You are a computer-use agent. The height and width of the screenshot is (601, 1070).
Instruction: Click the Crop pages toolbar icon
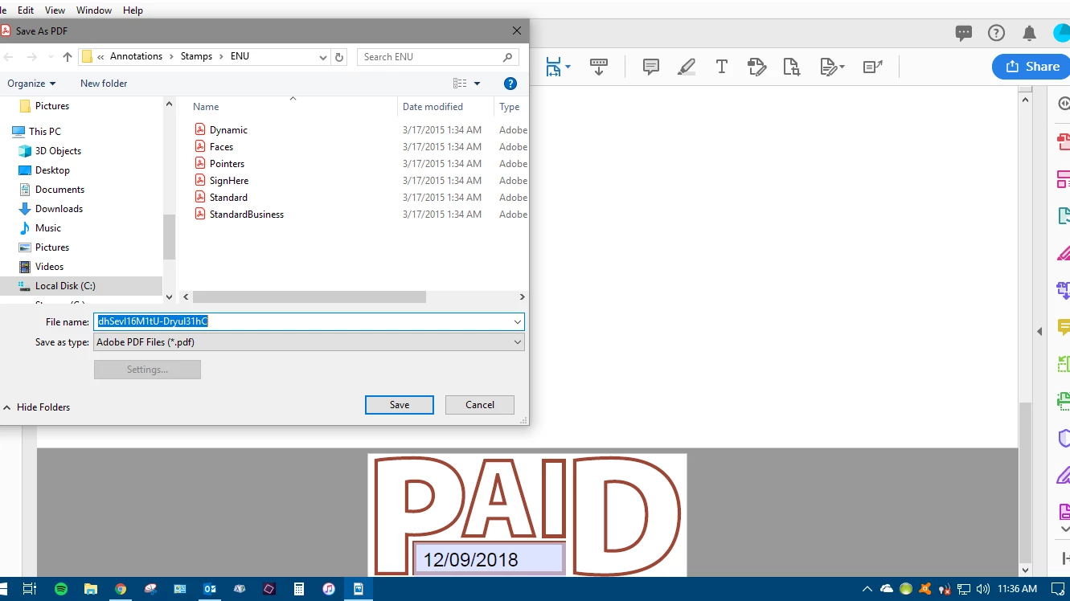pos(791,67)
